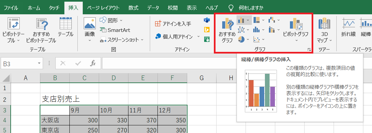The width and height of the screenshot is (372, 133).
Task: Expand the column/bar chart dropdown arrow
Action: coord(249,20)
